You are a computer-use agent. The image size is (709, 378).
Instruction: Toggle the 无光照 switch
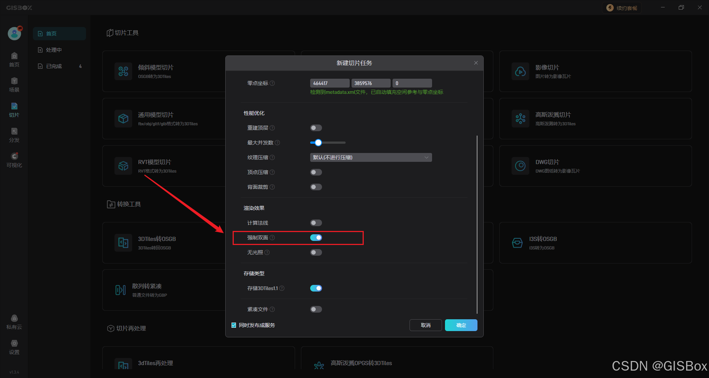(316, 252)
